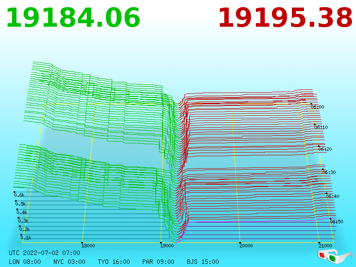Click the 06:10 time axis marker
356x267 pixels.
[x=321, y=127]
